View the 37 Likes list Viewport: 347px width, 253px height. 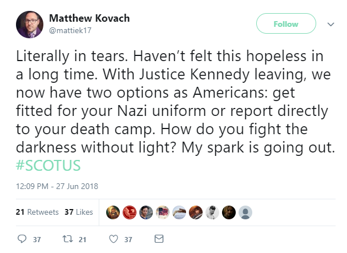pos(79,212)
